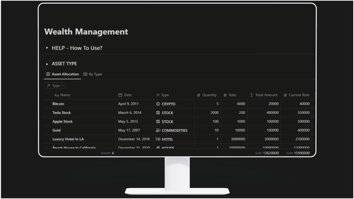
Task: Open the Bitcoin entry page
Action: tap(58, 104)
